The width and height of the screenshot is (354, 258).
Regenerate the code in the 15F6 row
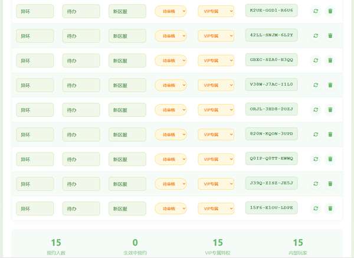[x=316, y=208]
